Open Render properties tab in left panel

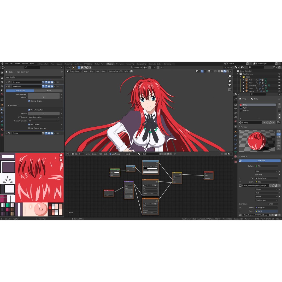[2, 78]
